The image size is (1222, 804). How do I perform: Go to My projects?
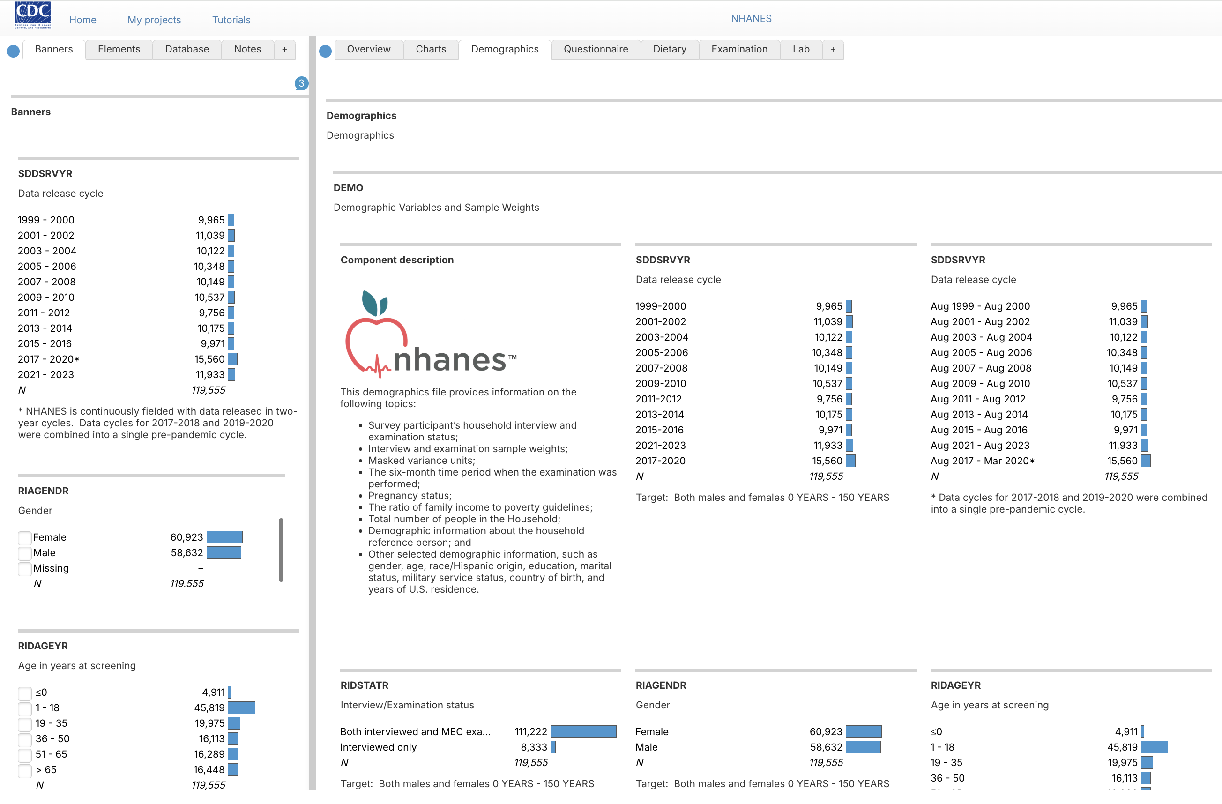point(154,20)
